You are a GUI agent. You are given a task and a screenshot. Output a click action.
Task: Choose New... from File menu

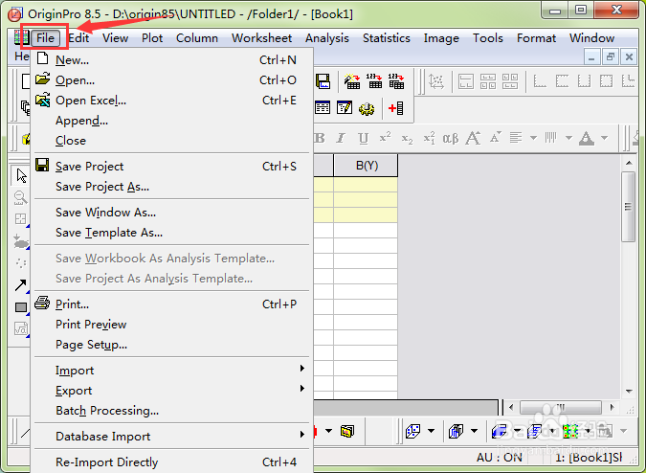(x=172, y=60)
